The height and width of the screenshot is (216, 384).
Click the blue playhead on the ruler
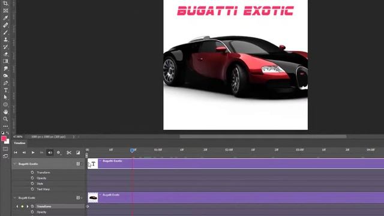click(133, 151)
